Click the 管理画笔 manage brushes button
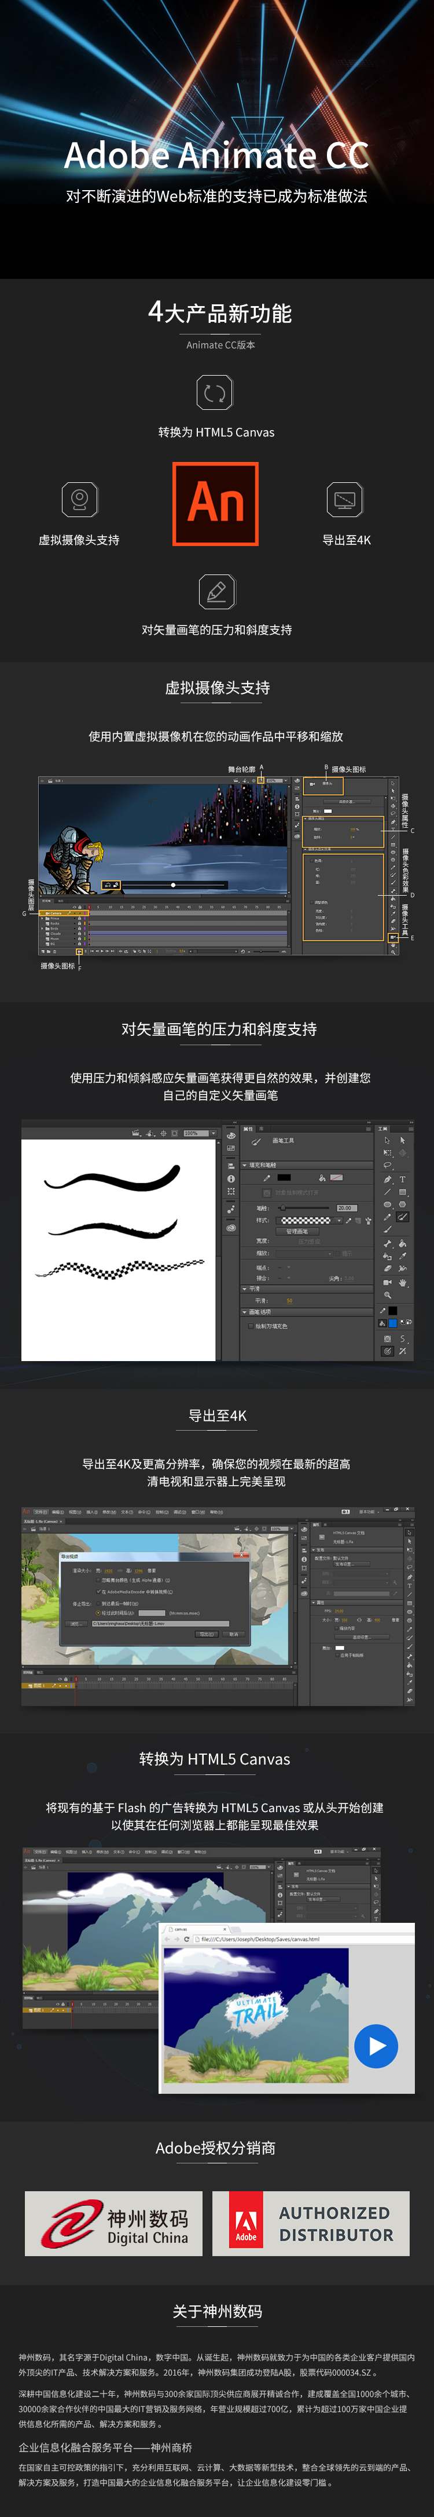Screen dimensions: 434x2517 pyautogui.click(x=296, y=1231)
